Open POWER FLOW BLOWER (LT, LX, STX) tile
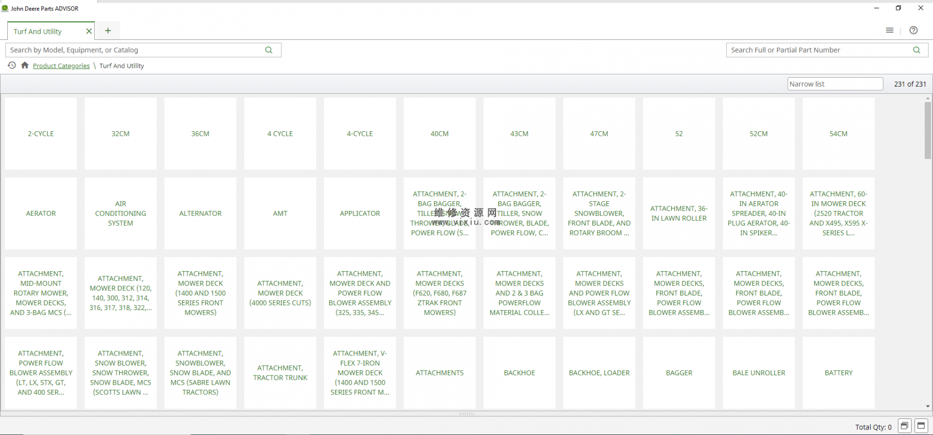 point(41,373)
